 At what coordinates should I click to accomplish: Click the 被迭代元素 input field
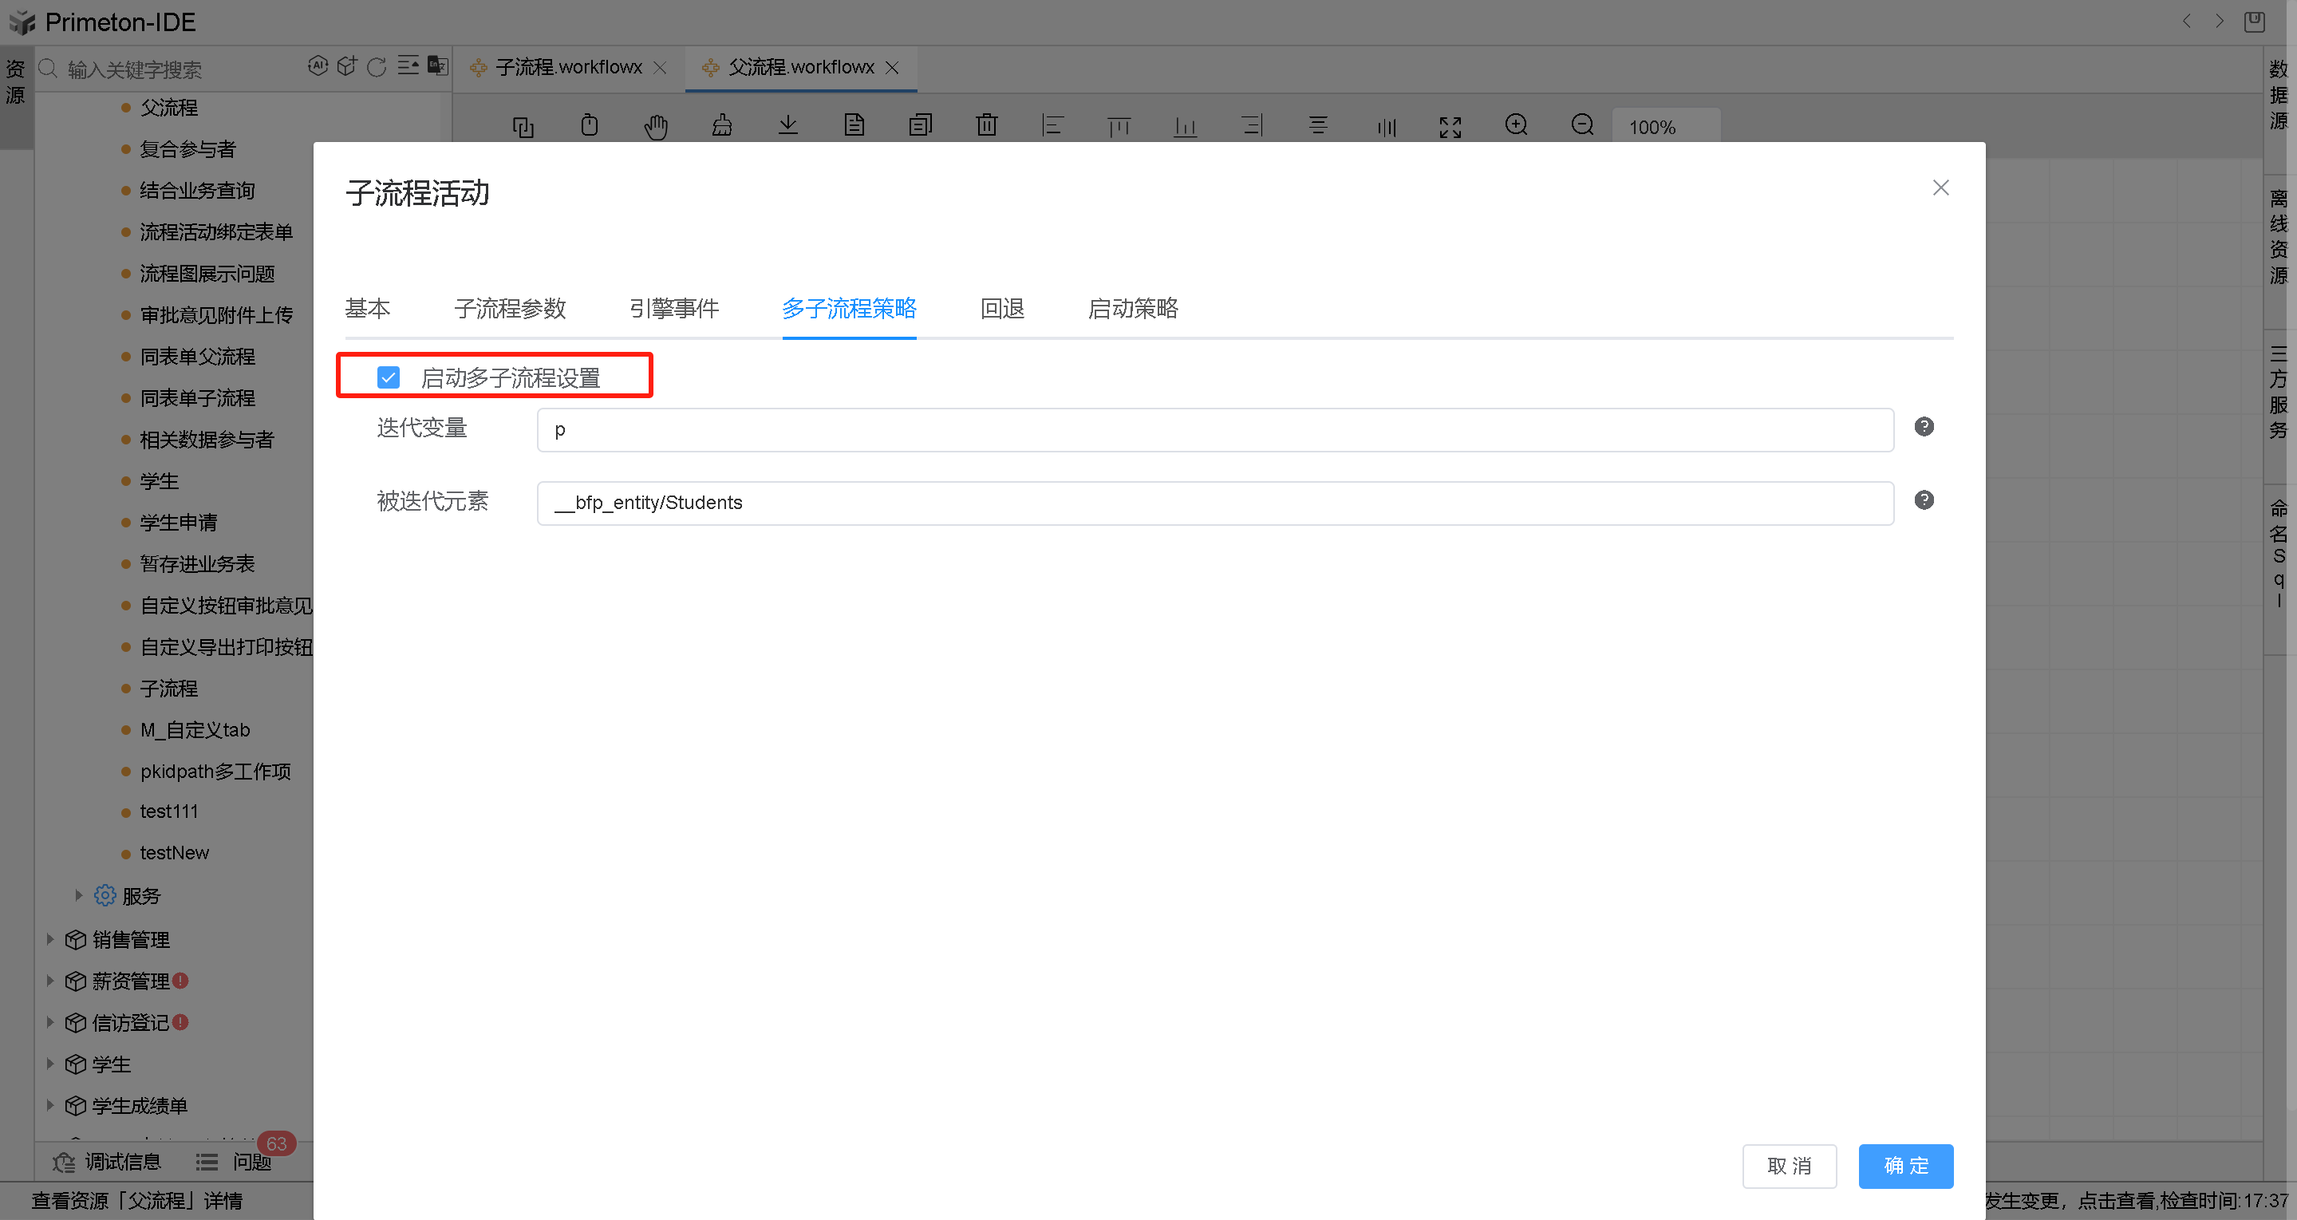click(1214, 503)
